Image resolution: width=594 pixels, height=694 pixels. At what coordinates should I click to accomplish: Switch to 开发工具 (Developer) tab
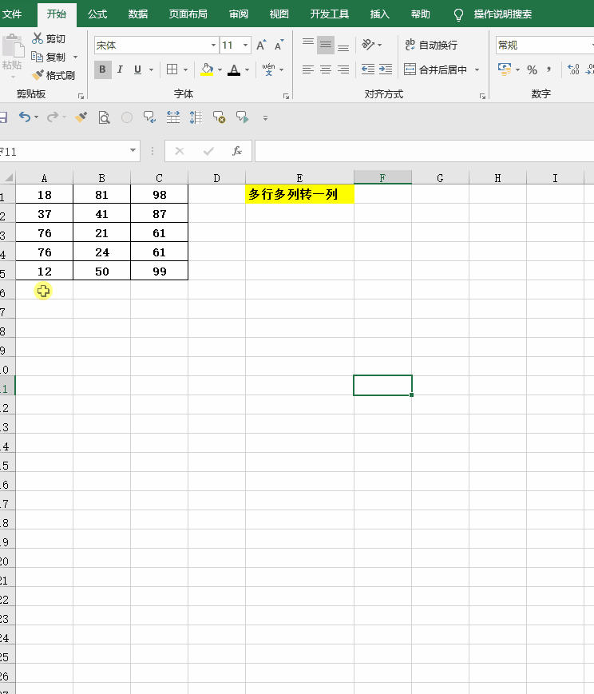coord(329,14)
